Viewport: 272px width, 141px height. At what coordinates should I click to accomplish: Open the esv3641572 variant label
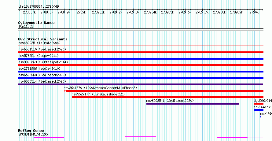[x=263, y=107]
